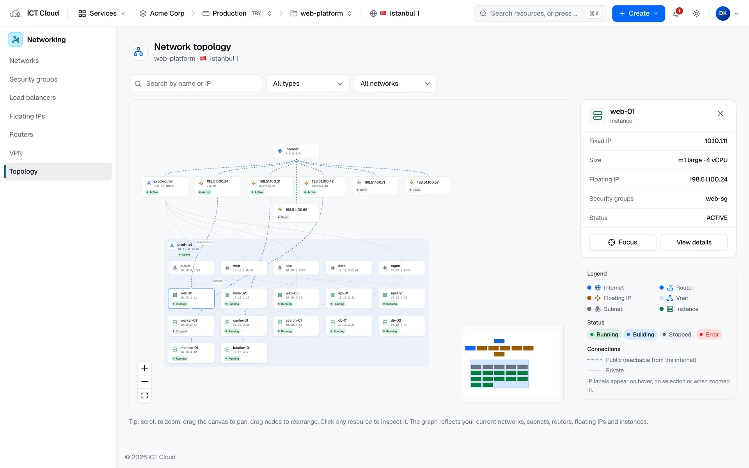Viewport: 749px width, 468px height.
Task: Click the Building status legend chip
Action: (x=640, y=335)
